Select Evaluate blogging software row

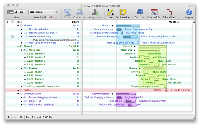tap(43, 97)
